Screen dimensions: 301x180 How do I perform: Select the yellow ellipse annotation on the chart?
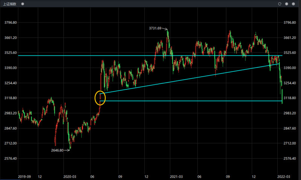coord(100,98)
